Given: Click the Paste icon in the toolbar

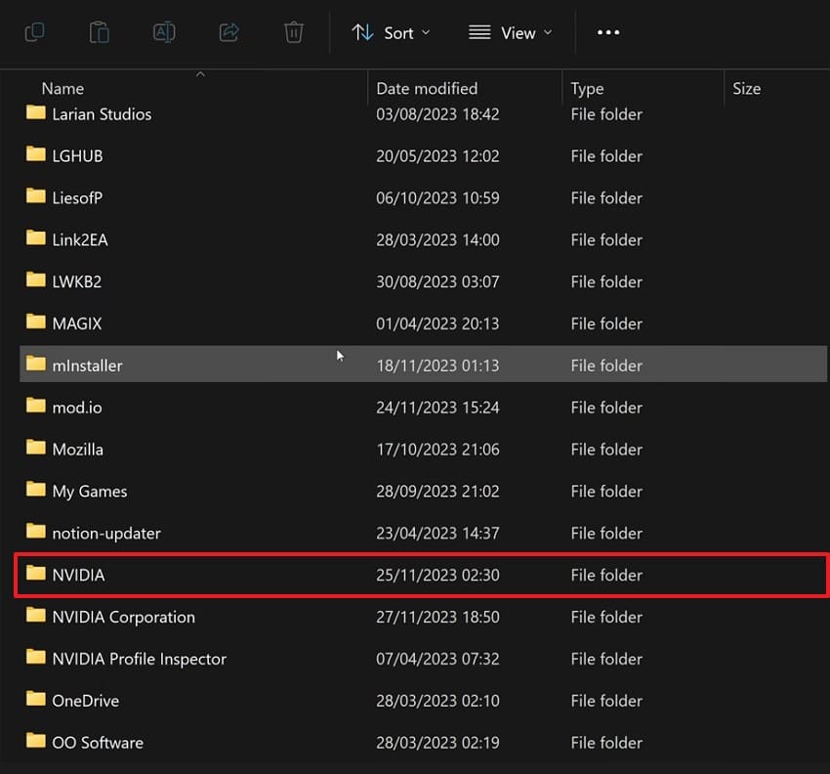Looking at the screenshot, I should click(x=99, y=32).
